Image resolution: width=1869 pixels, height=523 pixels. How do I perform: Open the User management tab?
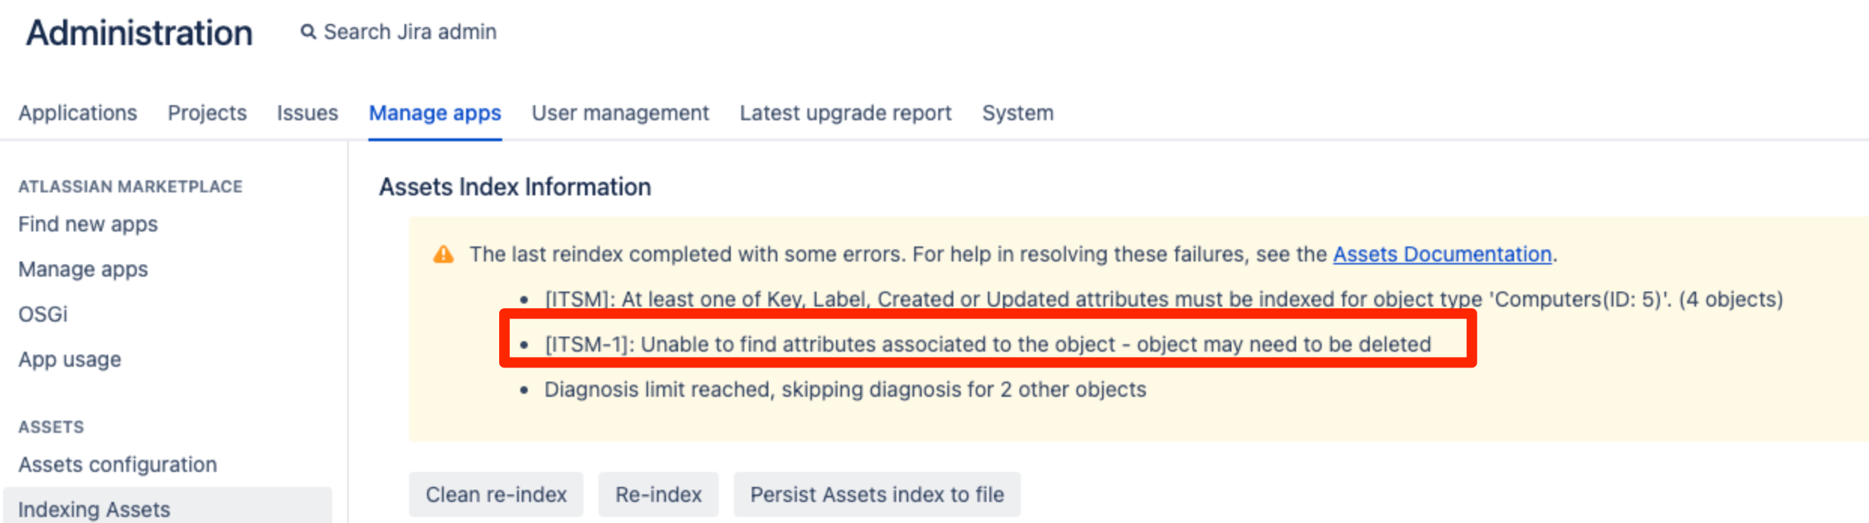coord(619,113)
